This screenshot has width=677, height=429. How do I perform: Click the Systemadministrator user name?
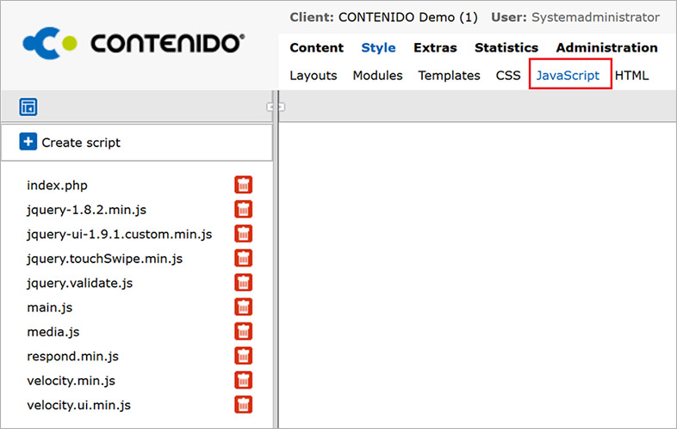pos(595,17)
